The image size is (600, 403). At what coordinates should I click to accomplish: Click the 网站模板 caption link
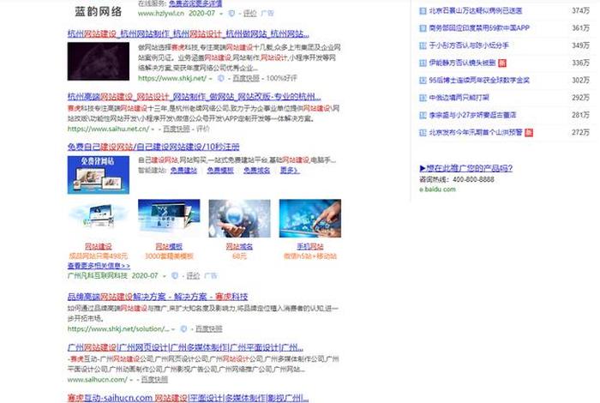click(169, 246)
